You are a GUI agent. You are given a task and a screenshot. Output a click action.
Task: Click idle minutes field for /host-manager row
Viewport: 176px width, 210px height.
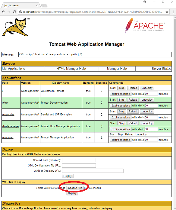(151, 129)
